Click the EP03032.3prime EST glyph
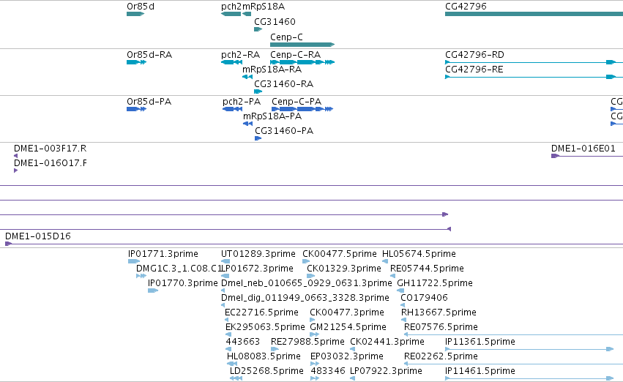Viewport: 623px width, 382px height. coord(315,364)
